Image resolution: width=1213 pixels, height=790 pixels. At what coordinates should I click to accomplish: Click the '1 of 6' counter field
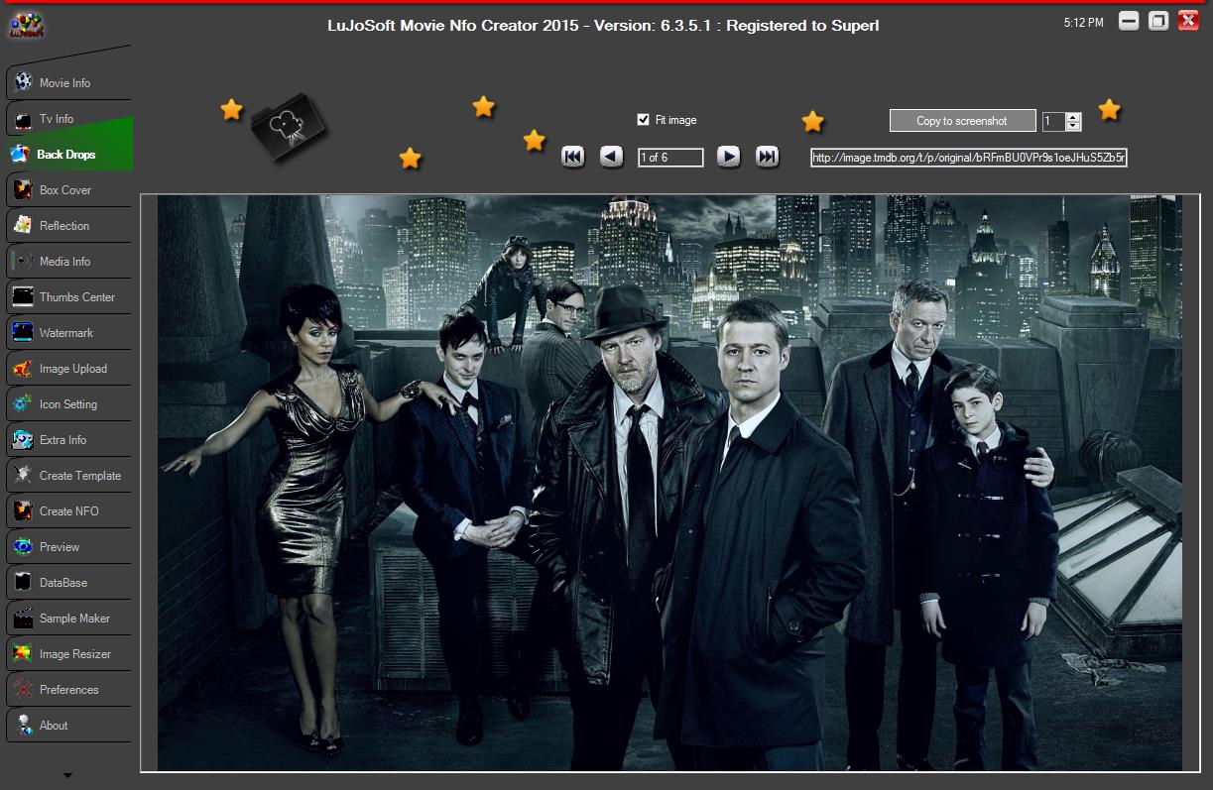tap(670, 157)
